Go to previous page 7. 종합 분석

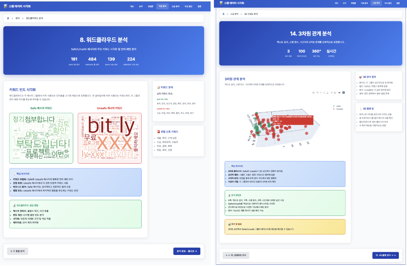[18, 251]
